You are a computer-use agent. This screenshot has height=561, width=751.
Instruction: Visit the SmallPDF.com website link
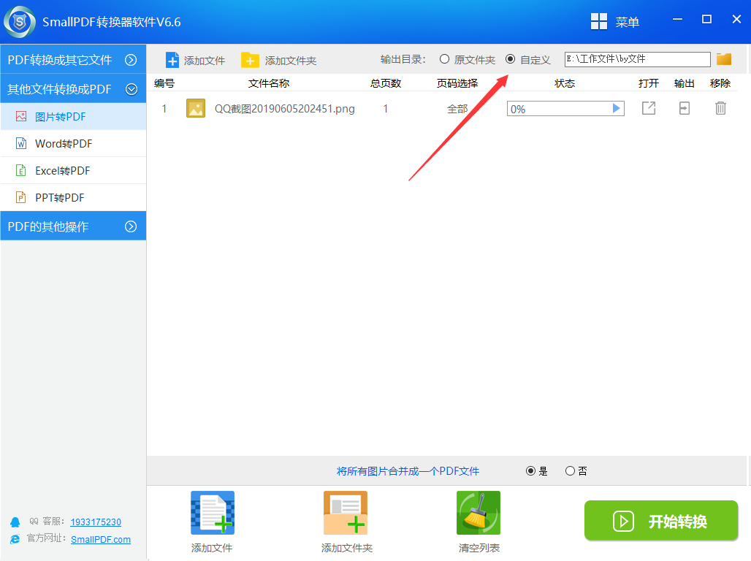click(101, 539)
